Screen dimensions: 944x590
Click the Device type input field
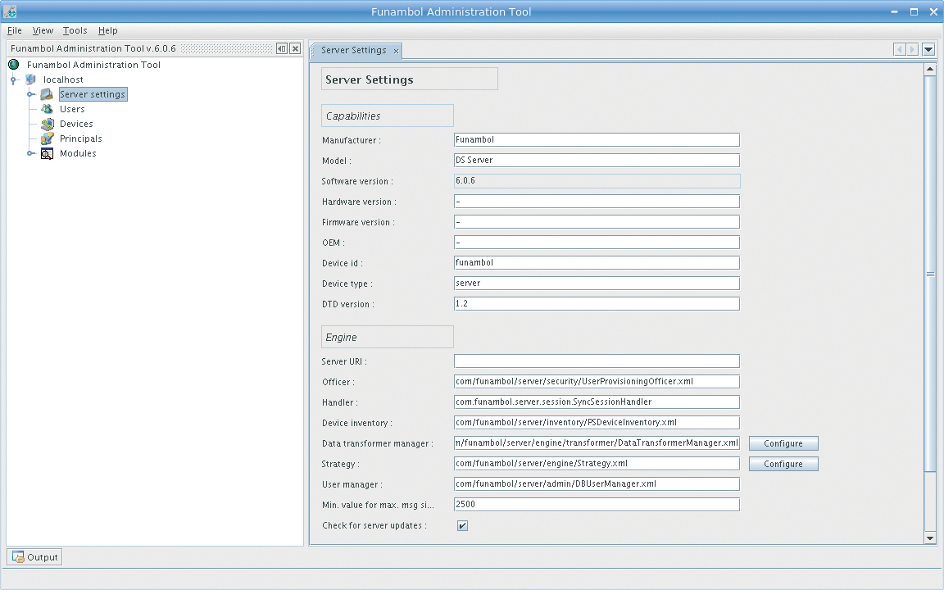597,283
